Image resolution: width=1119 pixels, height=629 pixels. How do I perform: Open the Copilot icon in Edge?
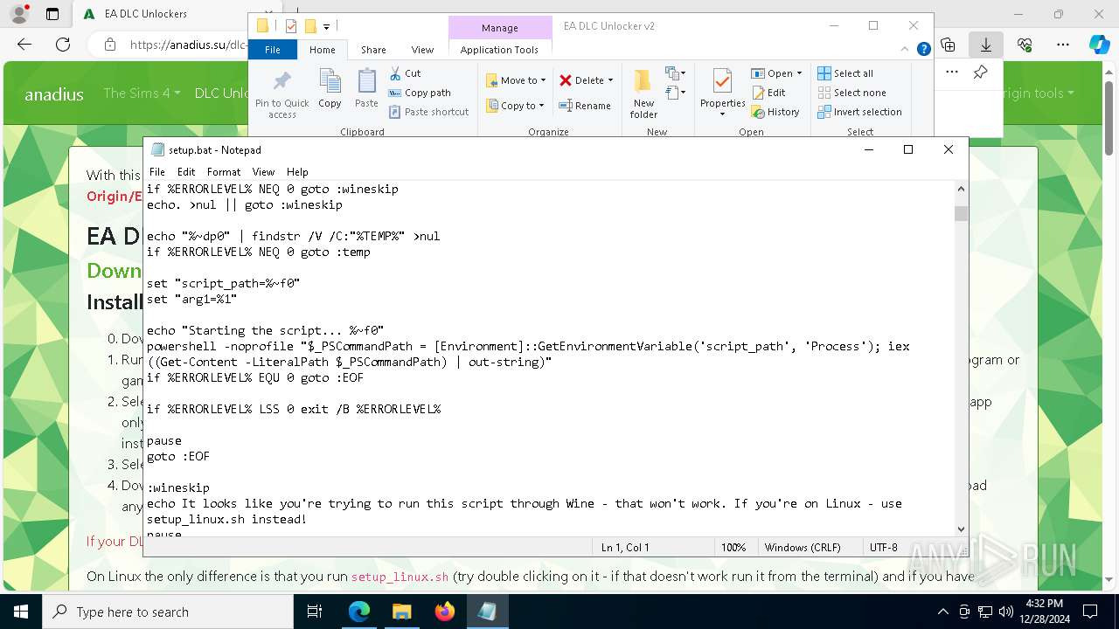point(1099,45)
